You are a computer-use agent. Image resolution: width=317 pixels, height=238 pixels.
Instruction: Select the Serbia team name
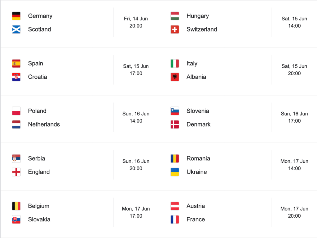click(37, 159)
